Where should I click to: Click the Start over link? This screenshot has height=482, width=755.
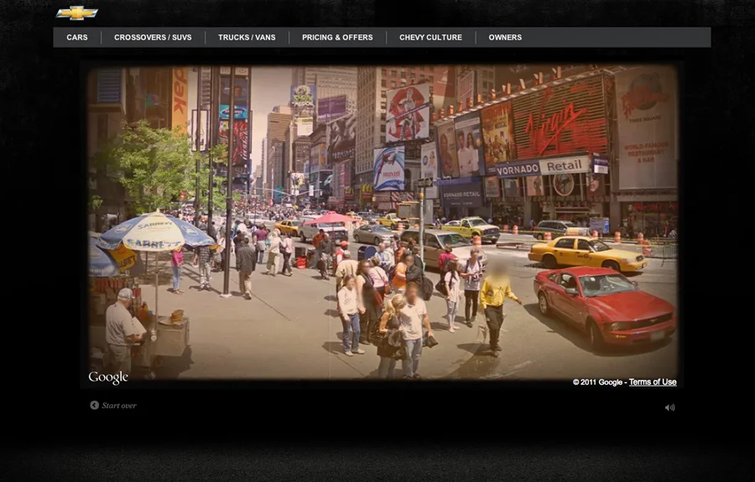119,406
